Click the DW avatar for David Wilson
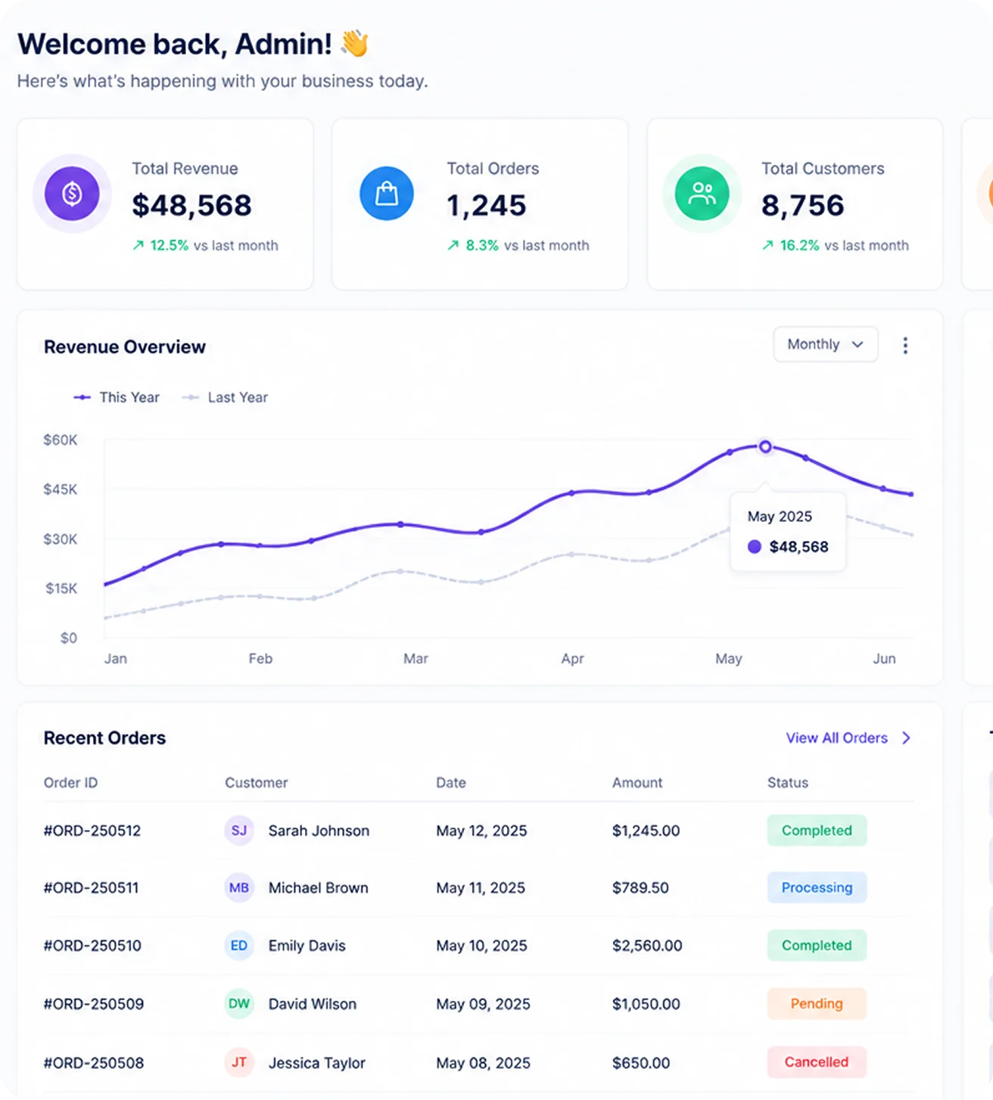The width and height of the screenshot is (993, 1100). (x=239, y=1004)
